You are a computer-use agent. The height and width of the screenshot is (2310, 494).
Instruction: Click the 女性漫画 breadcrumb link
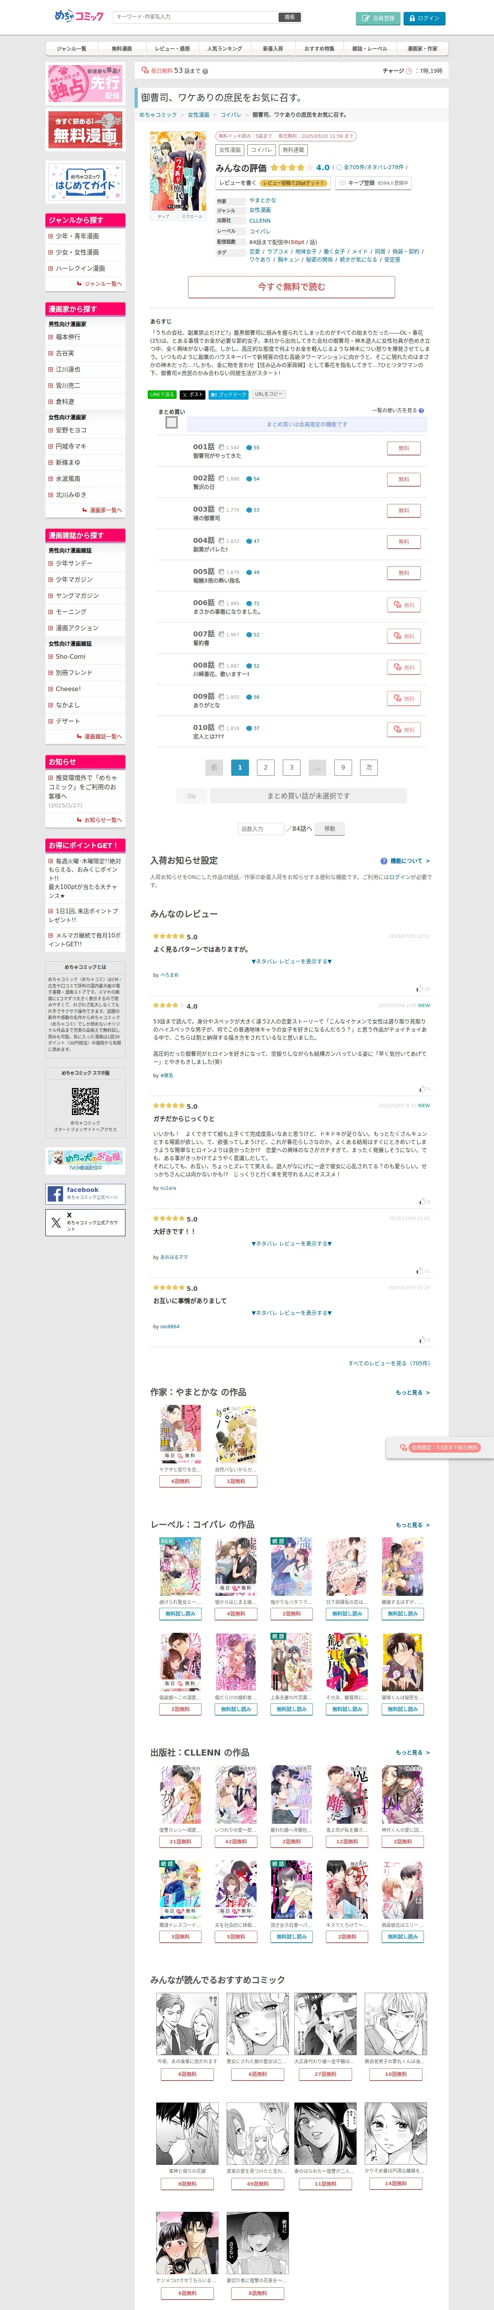[x=198, y=115]
